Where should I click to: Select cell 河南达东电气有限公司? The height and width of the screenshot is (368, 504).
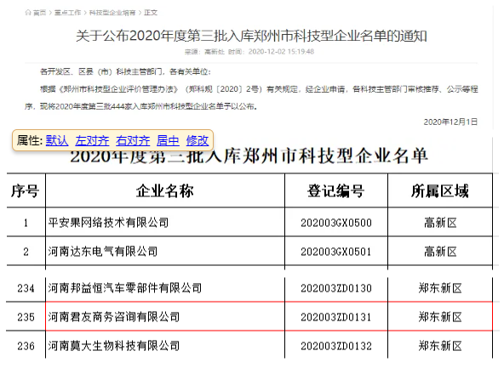pos(103,252)
